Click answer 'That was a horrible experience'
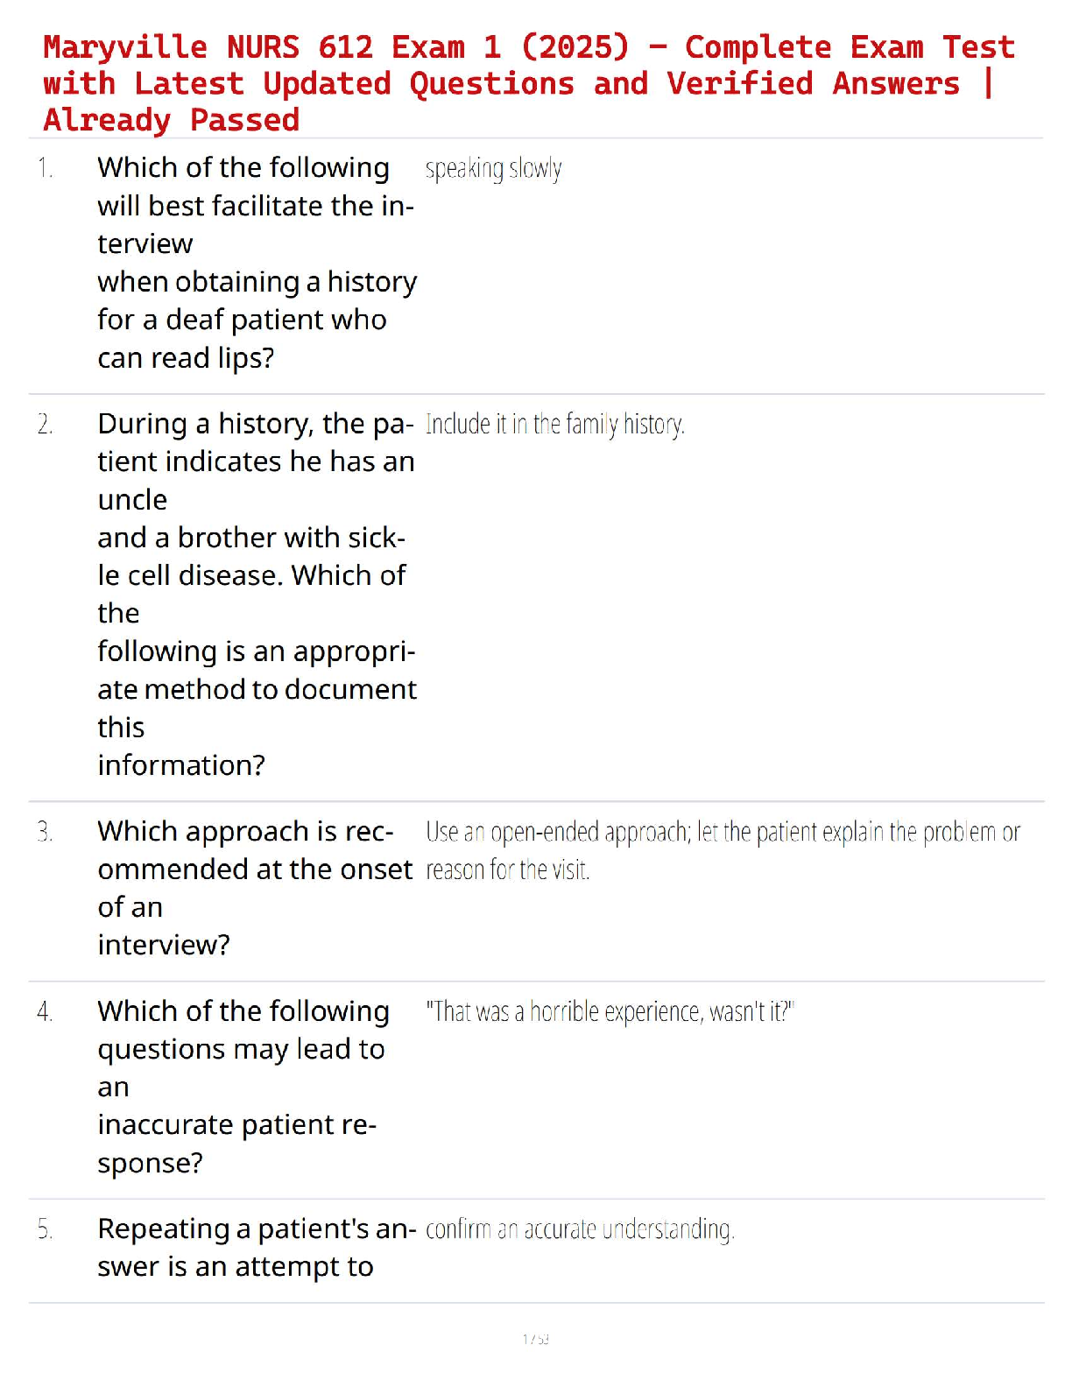 (x=610, y=1012)
